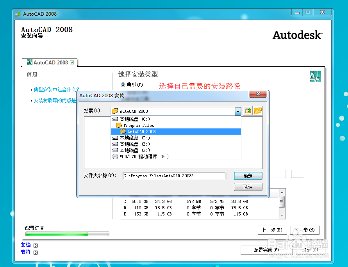This screenshot has height=267, width=348.
Task: Switch to the AutoCAD 2008 tab
Action: 50,62
